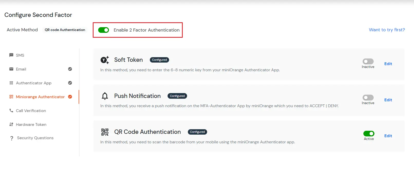Switch to the Hardware Token tab
This screenshot has width=414, height=170.
41,124
